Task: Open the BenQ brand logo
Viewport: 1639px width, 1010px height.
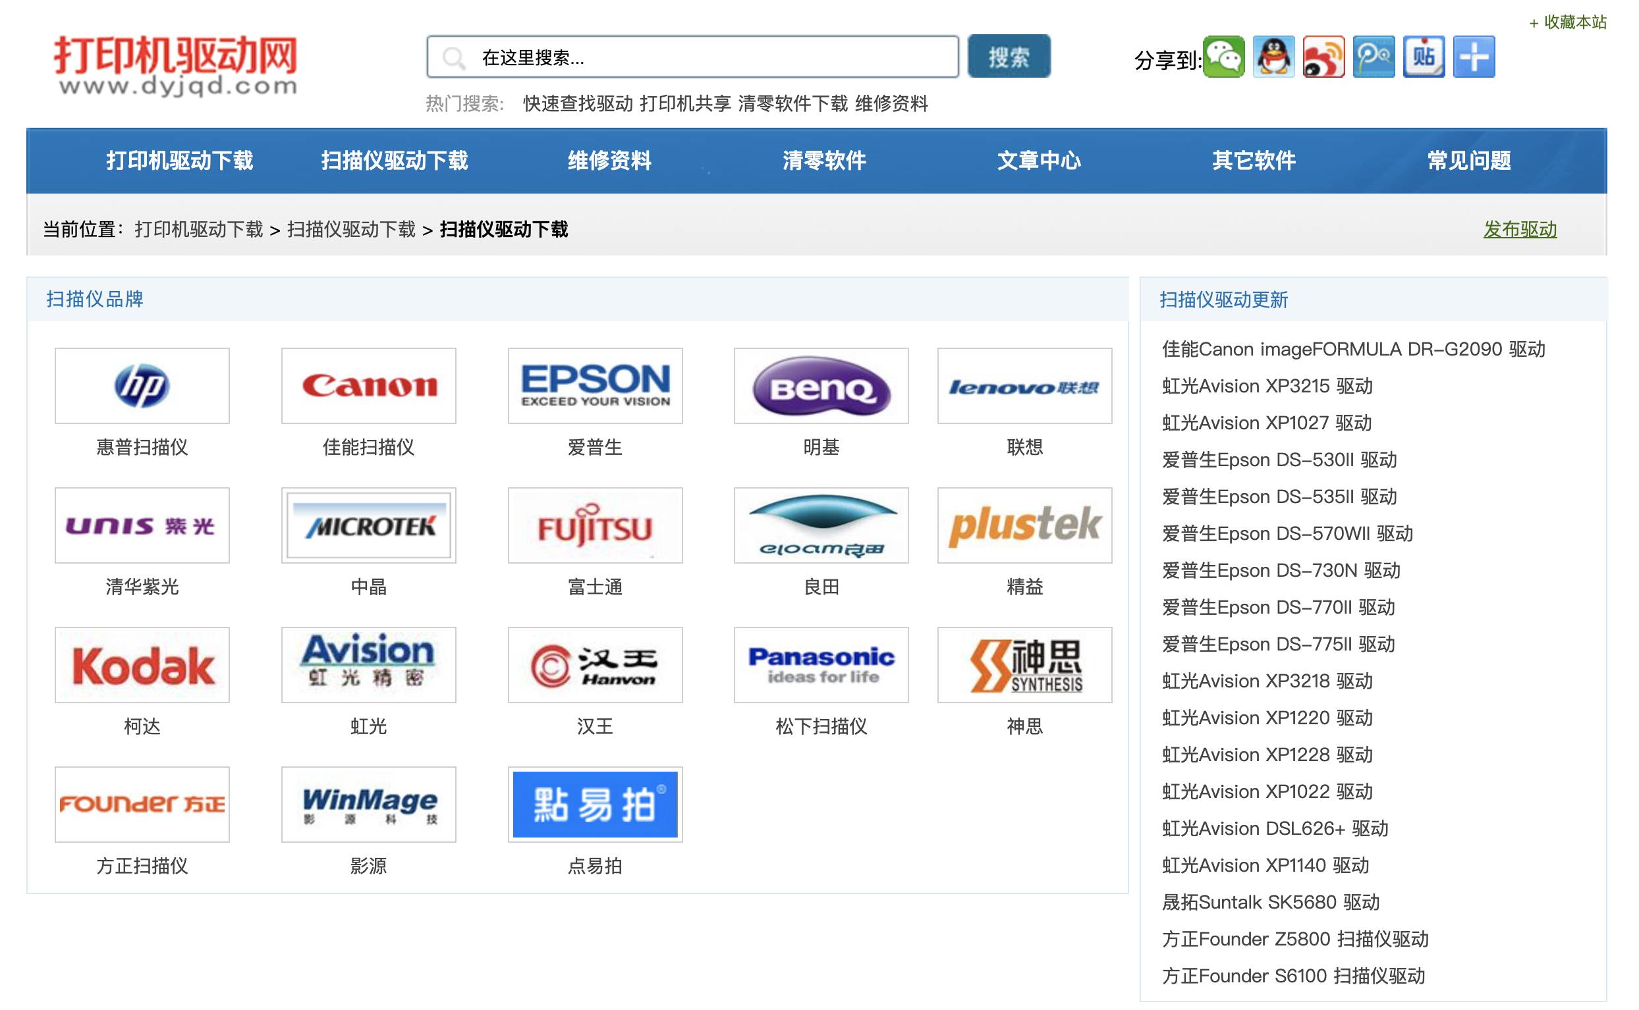Action: point(821,385)
